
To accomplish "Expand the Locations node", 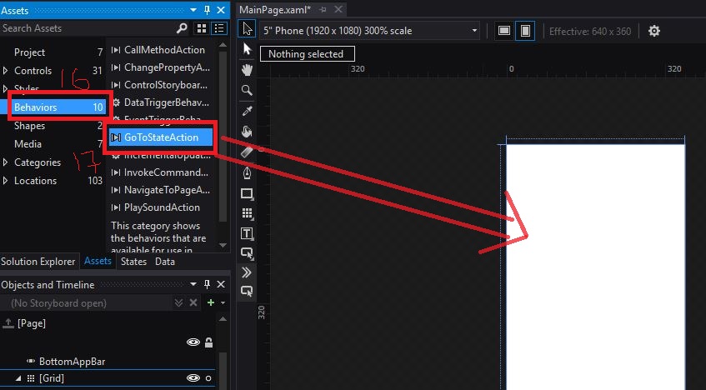I will click(x=5, y=181).
